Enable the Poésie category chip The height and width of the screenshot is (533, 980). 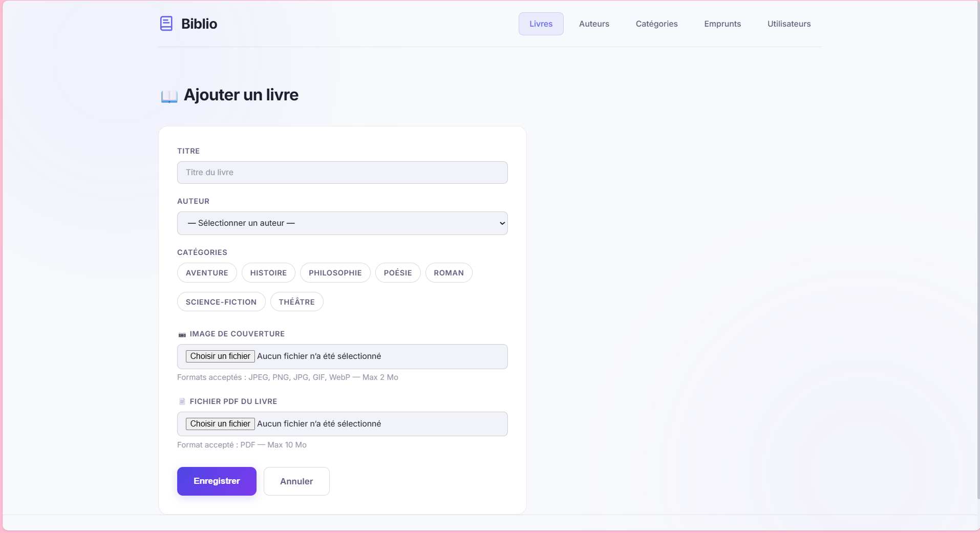398,273
